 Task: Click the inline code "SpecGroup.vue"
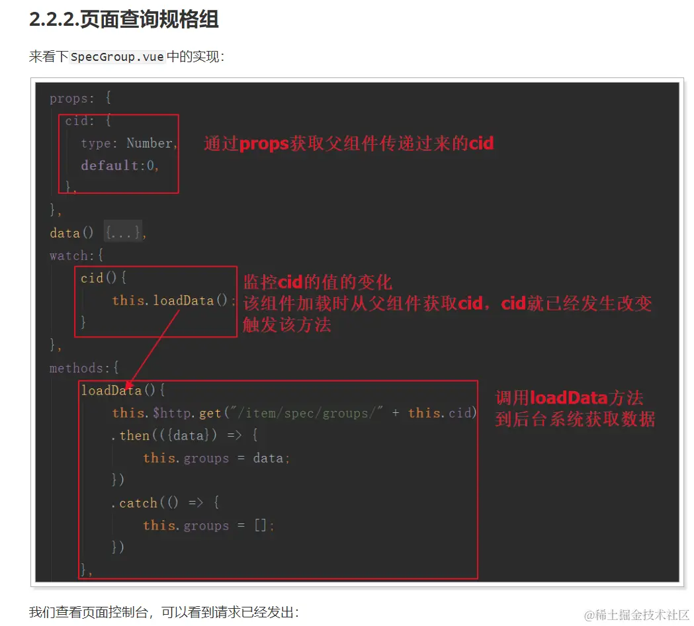pos(117,57)
